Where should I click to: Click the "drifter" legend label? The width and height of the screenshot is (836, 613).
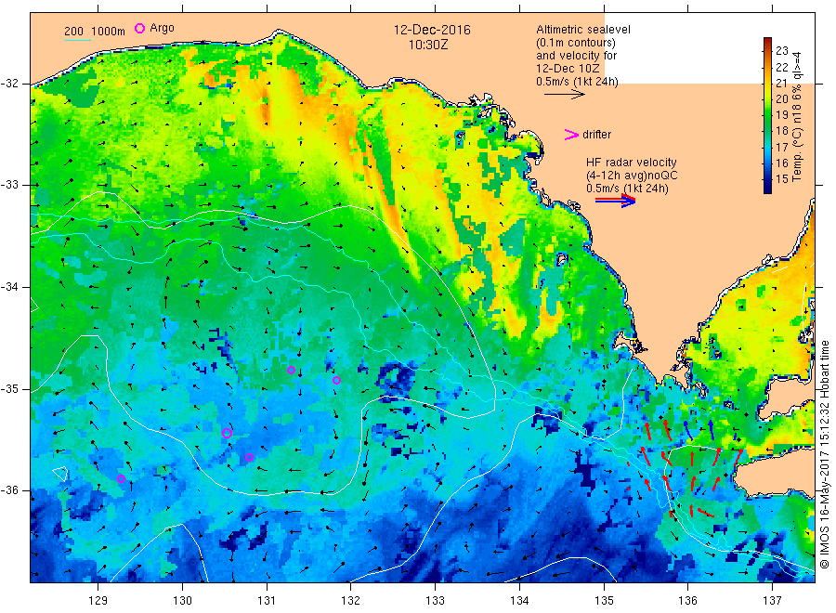pyautogui.click(x=596, y=135)
